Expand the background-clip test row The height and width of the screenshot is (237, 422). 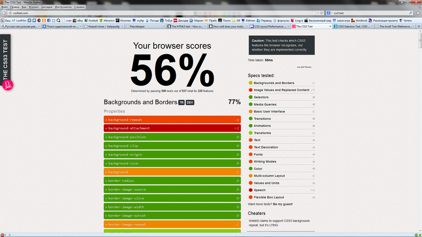click(x=172, y=146)
